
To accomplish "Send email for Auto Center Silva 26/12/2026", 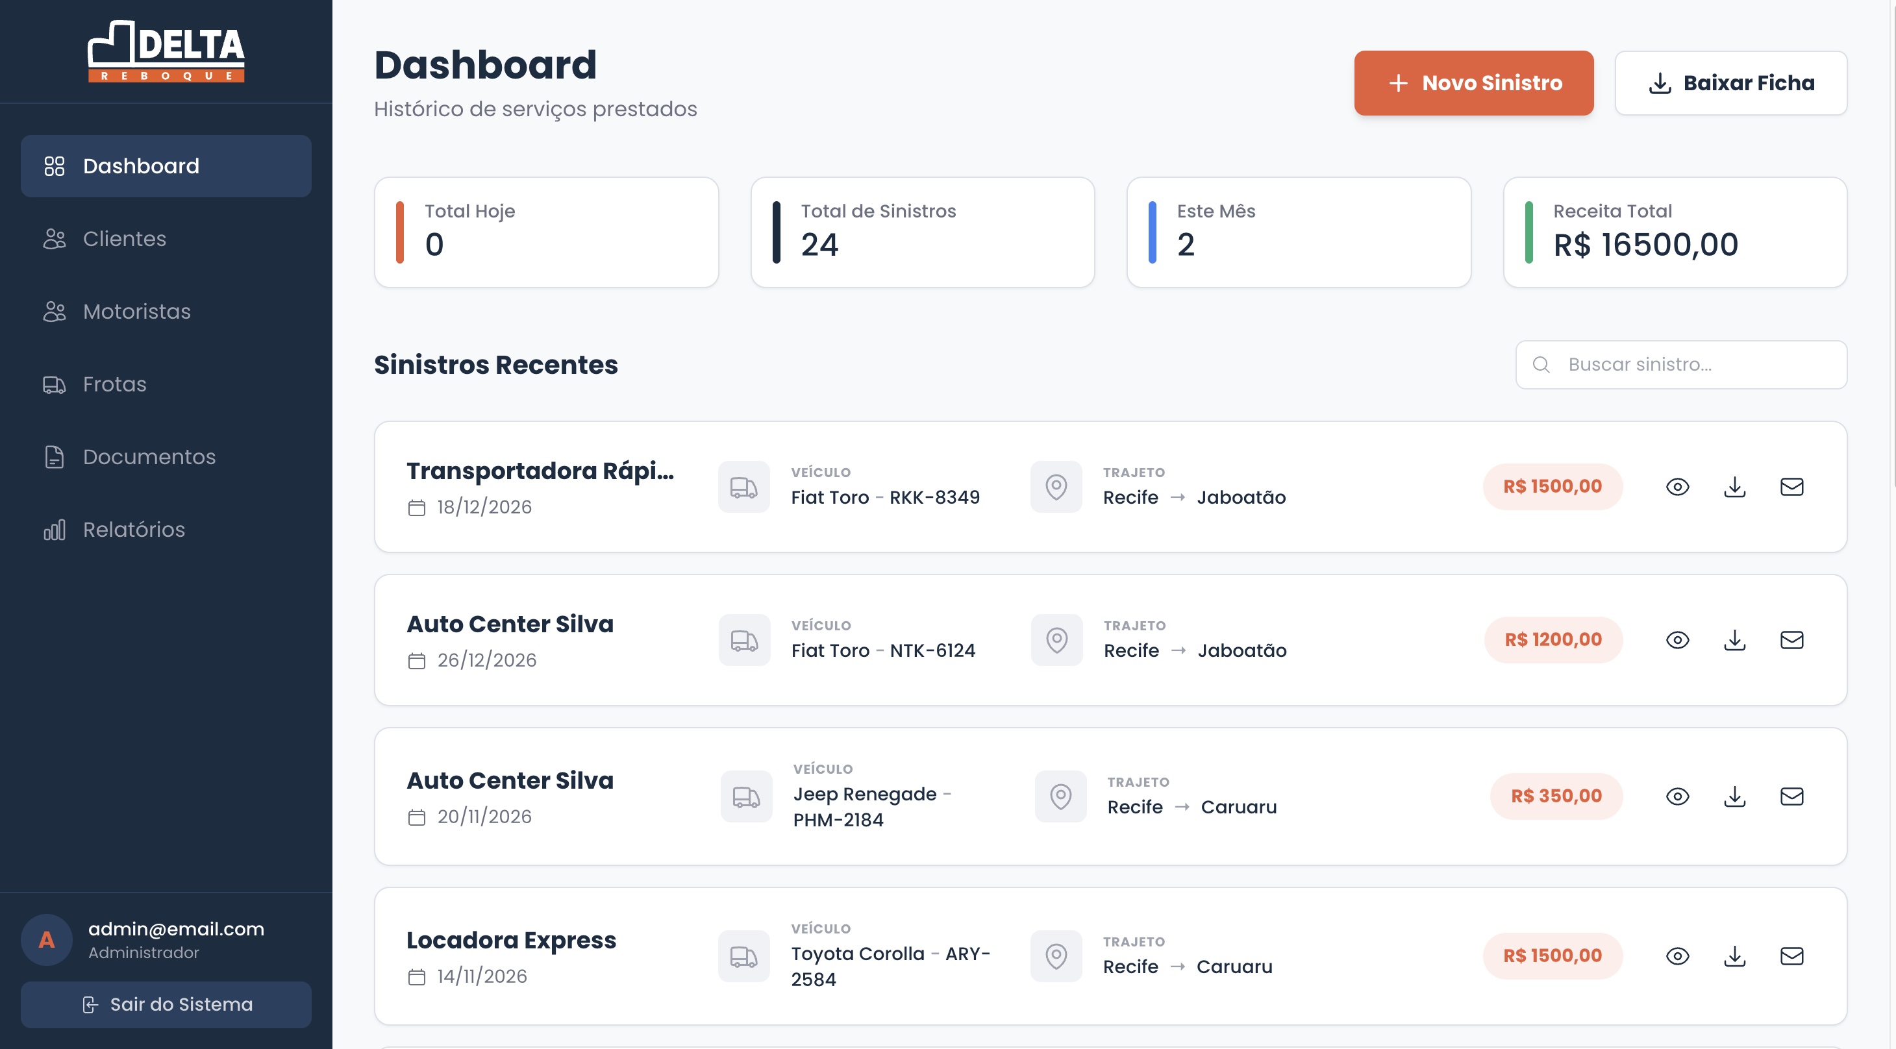I will (1791, 640).
